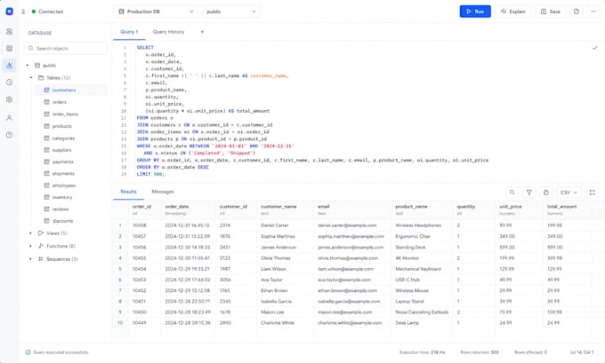Image resolution: width=605 pixels, height=363 pixels.
Task: Click Execution time entry in status bar
Action: pos(422,352)
